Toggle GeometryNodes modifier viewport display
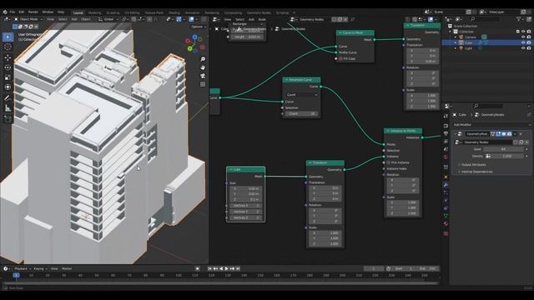The width and height of the screenshot is (534, 300). pyautogui.click(x=504, y=134)
